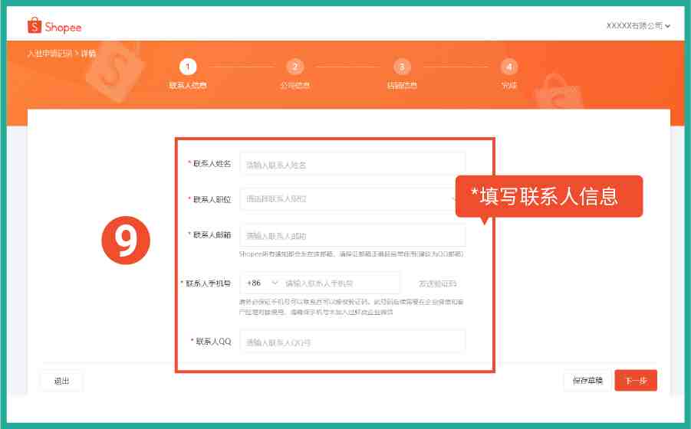Focus the 联系人手机号 input field

(x=341, y=283)
